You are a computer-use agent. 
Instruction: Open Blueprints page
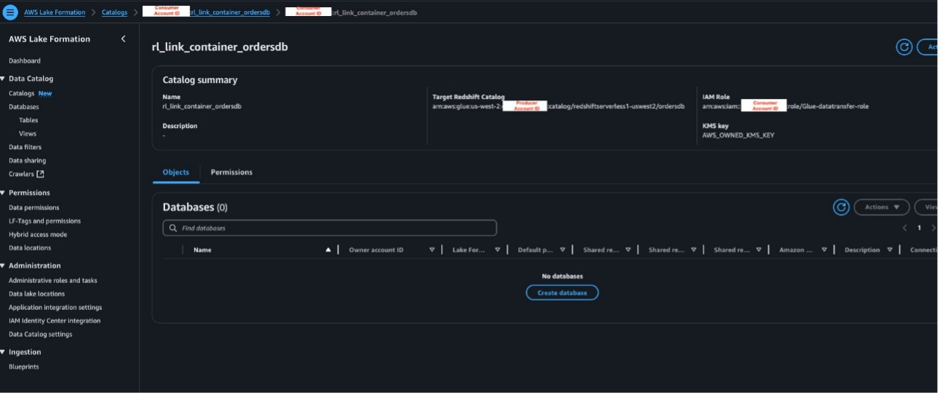click(24, 367)
